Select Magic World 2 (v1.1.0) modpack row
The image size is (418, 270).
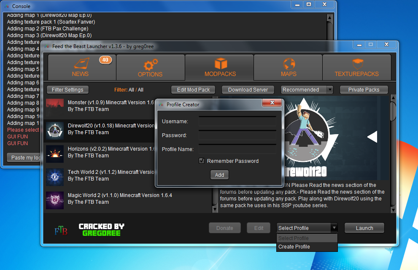[129, 200]
